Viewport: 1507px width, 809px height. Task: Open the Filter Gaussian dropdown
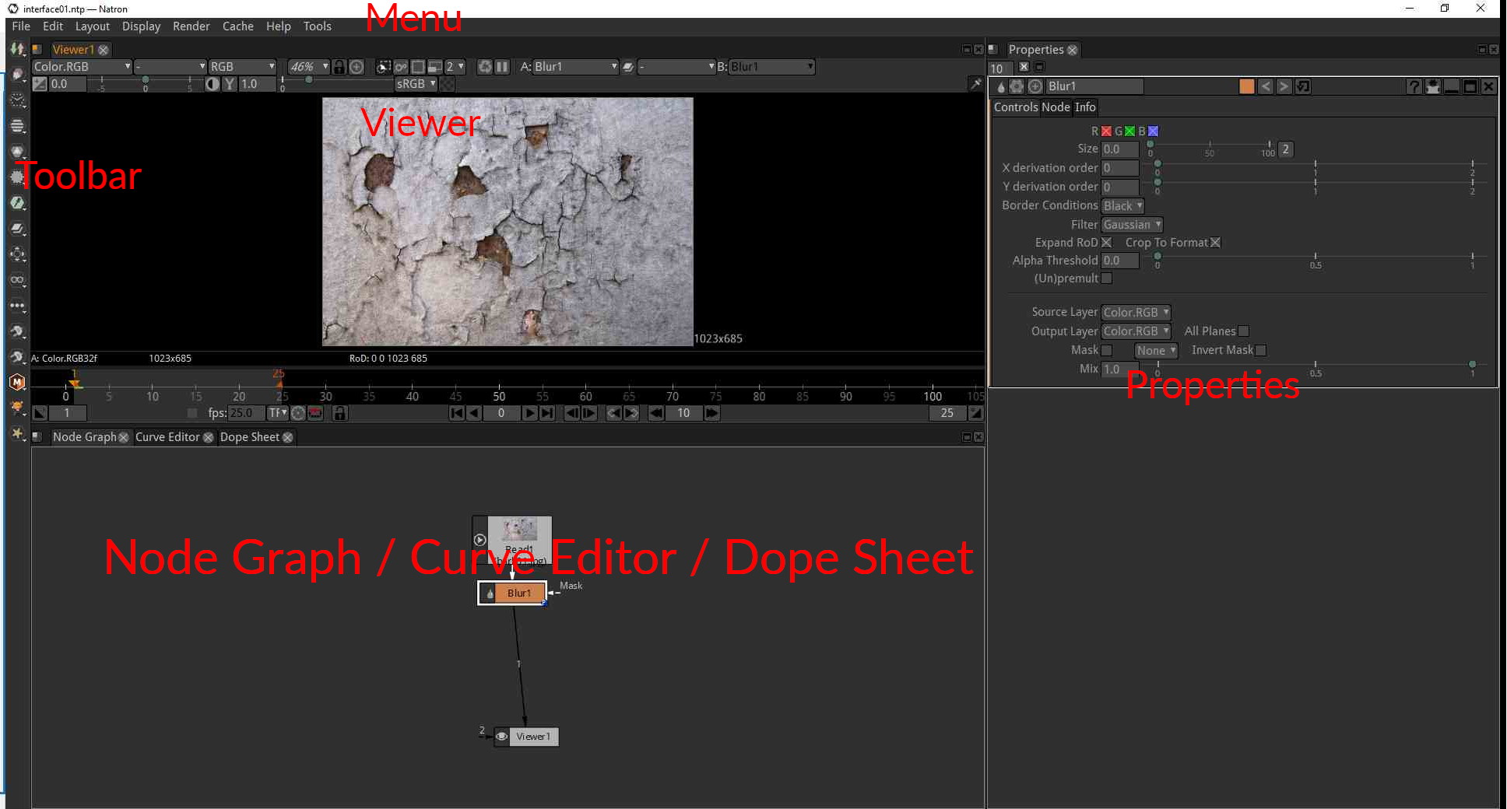(1131, 225)
